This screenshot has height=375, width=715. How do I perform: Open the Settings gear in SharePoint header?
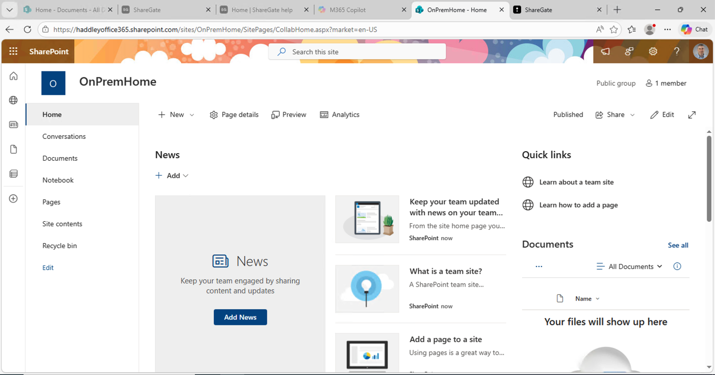pos(653,51)
